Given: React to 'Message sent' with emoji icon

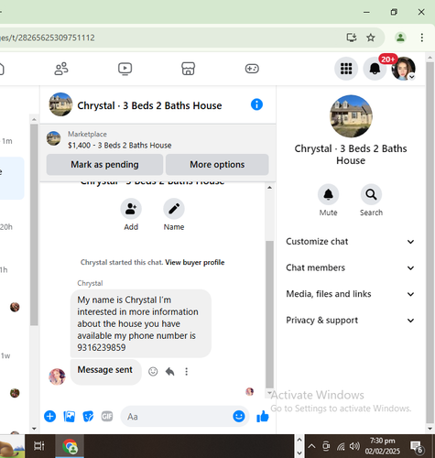Looking at the screenshot, I should pyautogui.click(x=153, y=371).
